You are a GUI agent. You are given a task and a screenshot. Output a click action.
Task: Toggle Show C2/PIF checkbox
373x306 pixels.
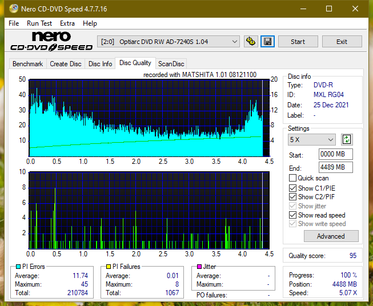[x=292, y=197]
